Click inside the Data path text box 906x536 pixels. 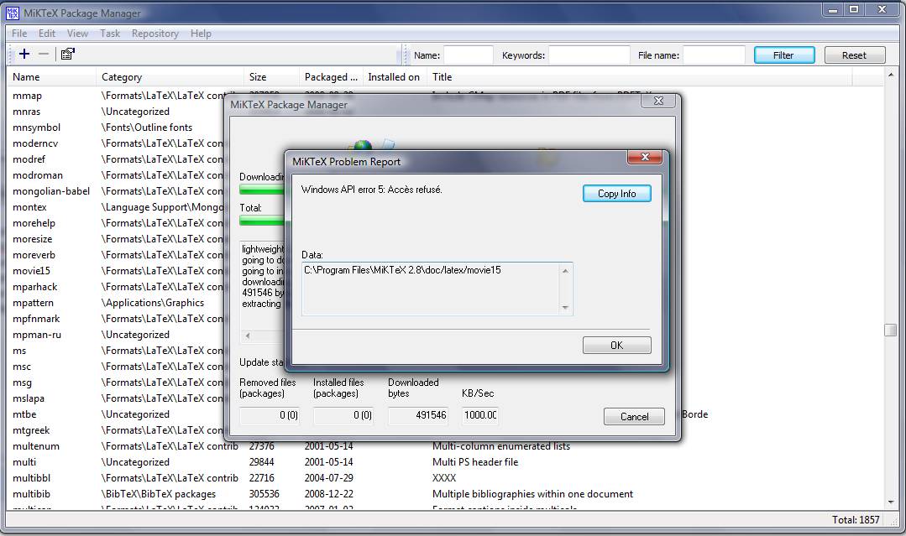point(431,289)
